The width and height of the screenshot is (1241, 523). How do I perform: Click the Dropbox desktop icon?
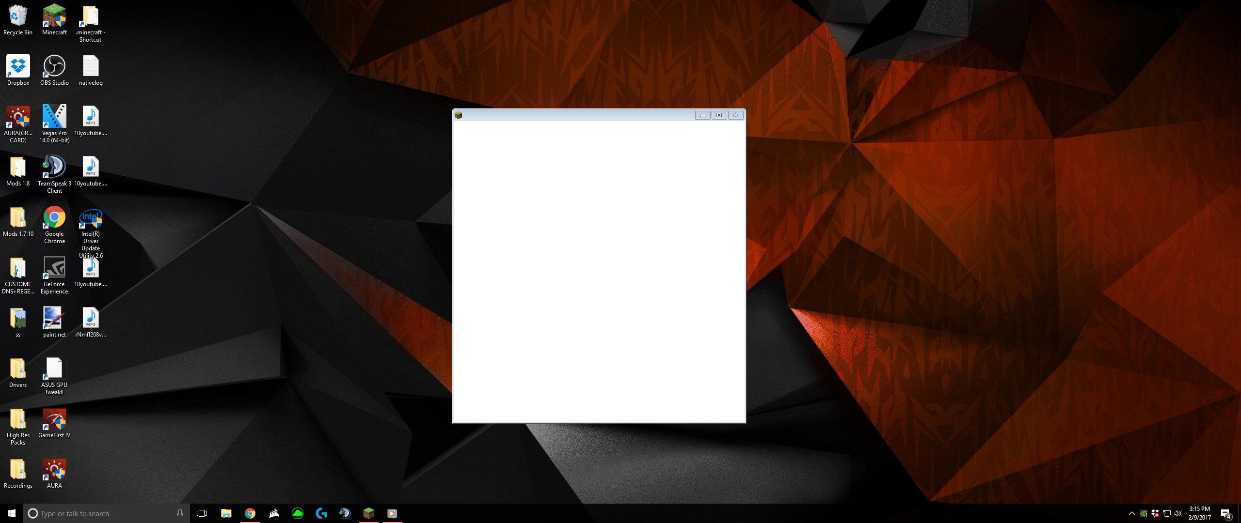pos(18,67)
